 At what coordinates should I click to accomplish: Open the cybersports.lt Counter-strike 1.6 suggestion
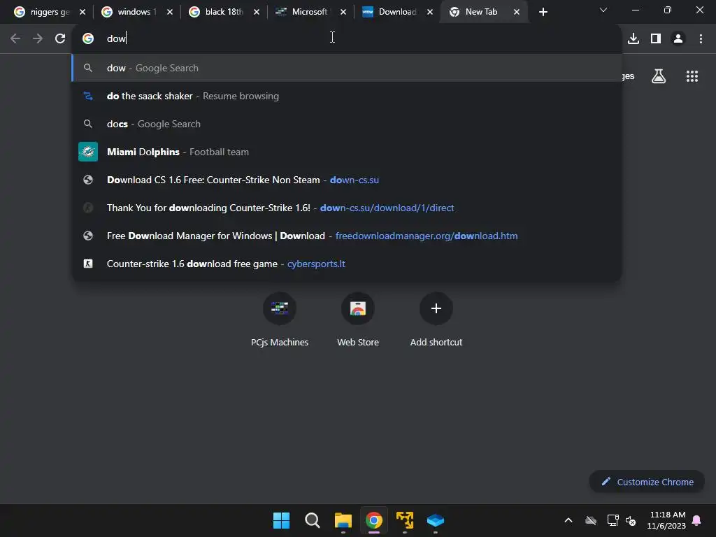[x=347, y=264]
